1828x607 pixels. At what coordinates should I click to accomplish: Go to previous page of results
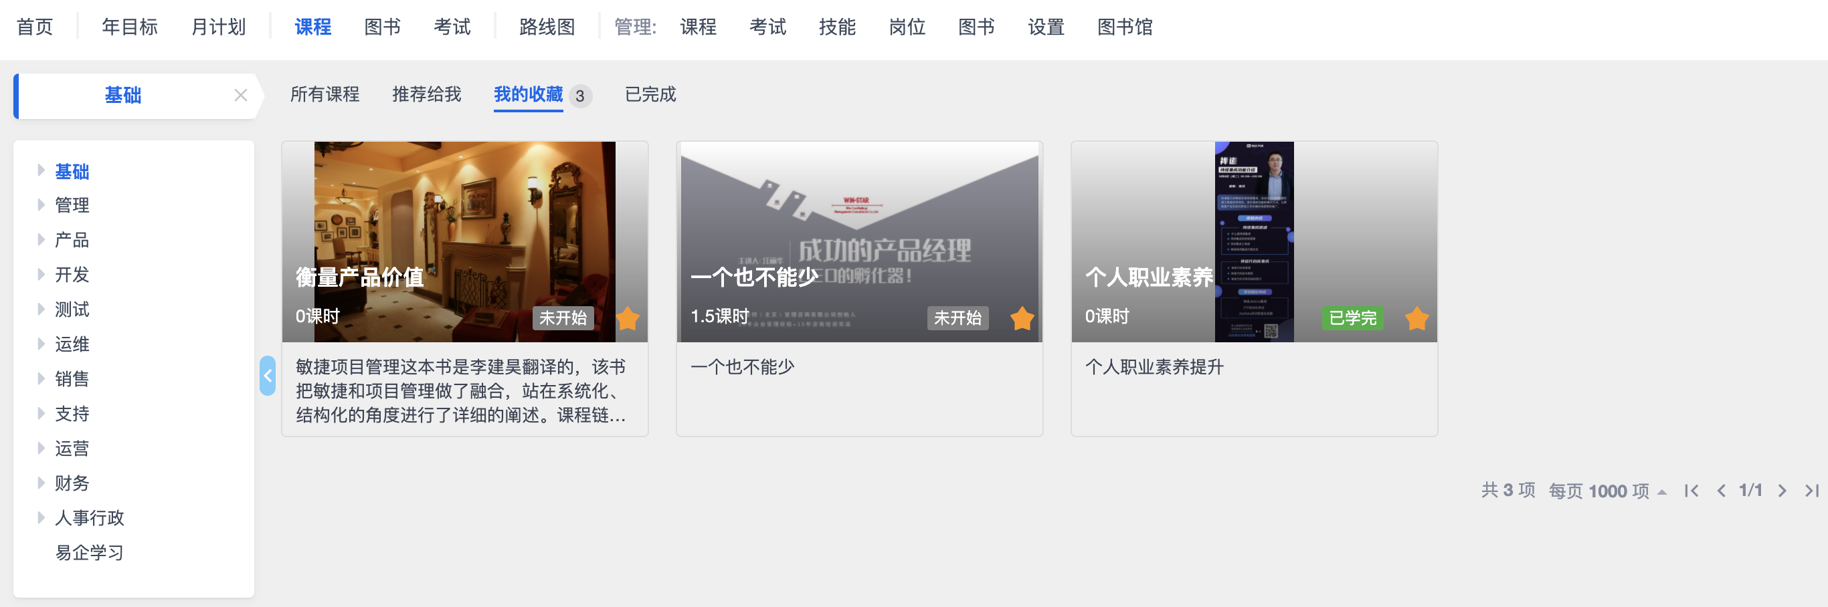click(1721, 491)
